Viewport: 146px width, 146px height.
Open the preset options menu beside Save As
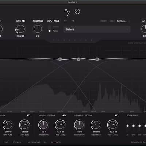click(x=129, y=21)
